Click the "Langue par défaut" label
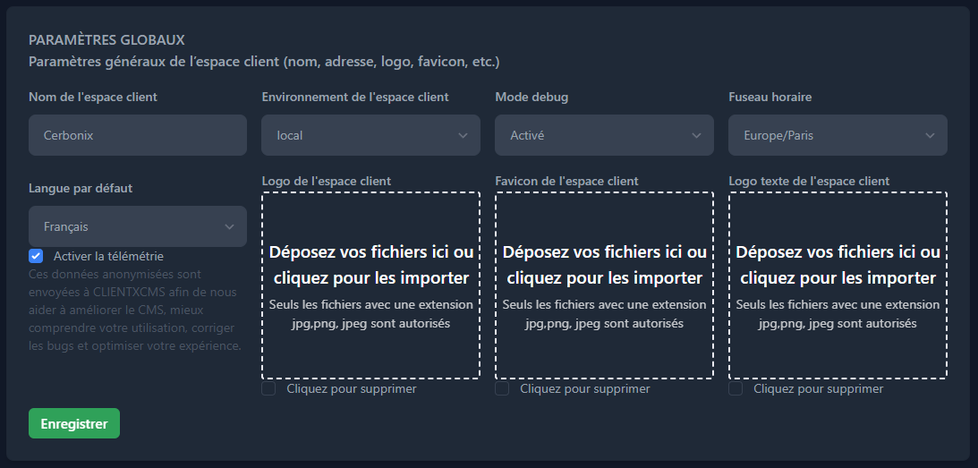This screenshot has height=468, width=978. tap(81, 188)
